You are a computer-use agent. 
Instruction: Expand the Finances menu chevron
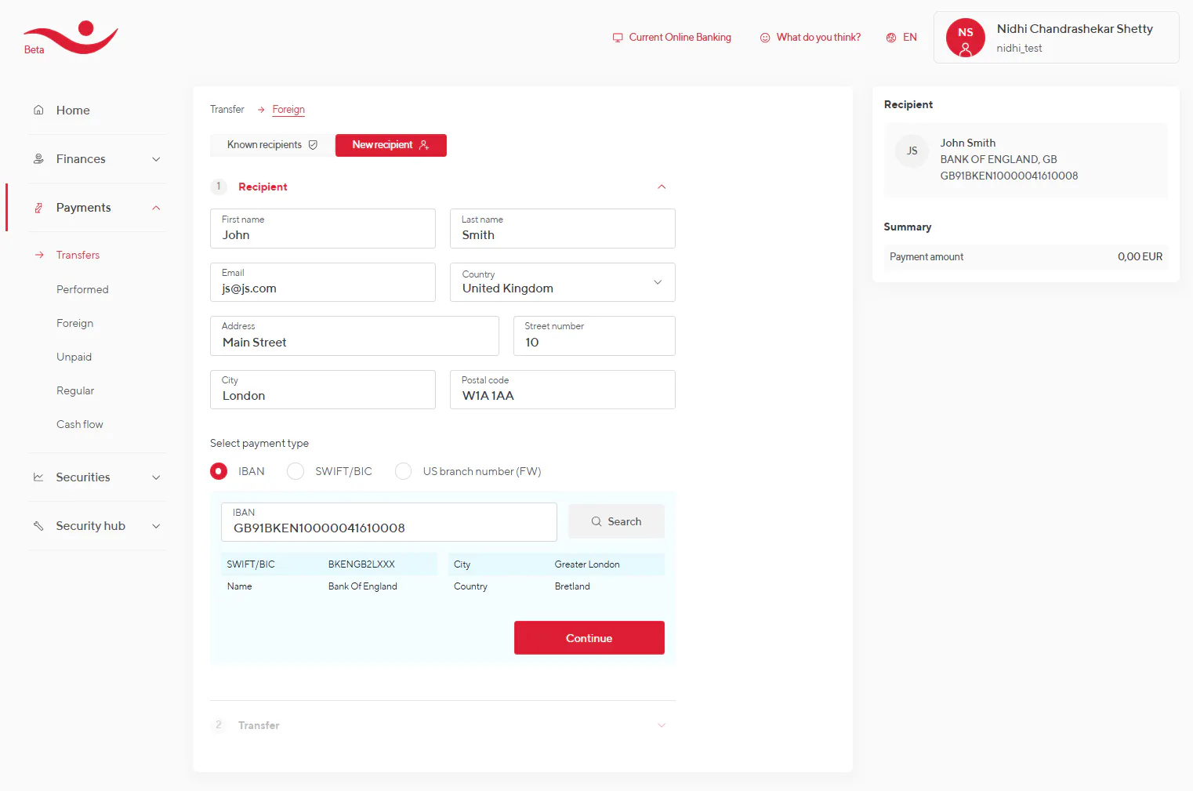(156, 159)
